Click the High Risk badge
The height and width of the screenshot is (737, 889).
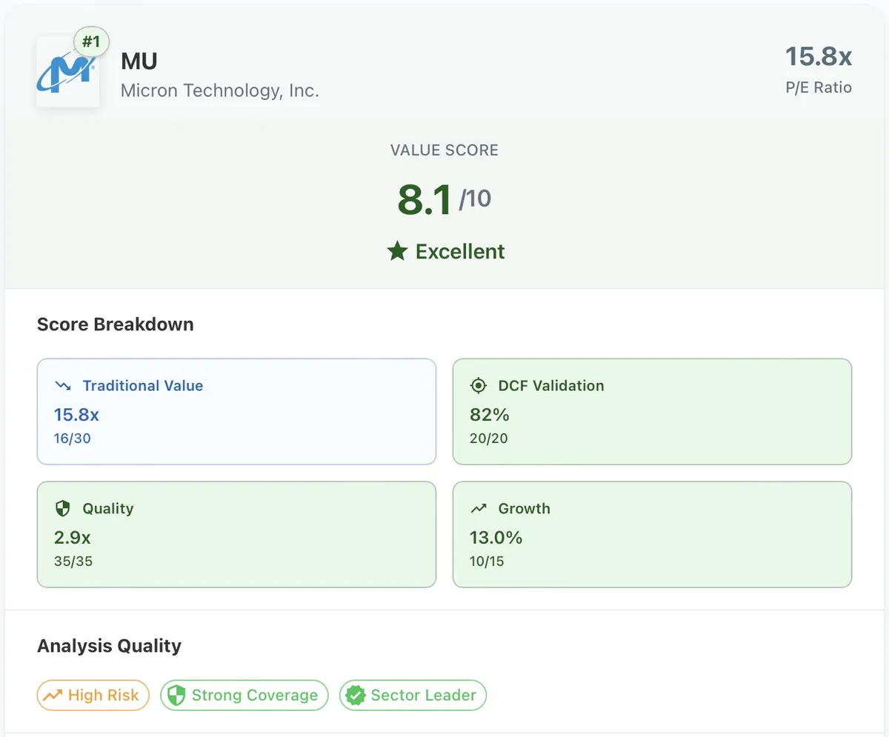click(x=93, y=696)
